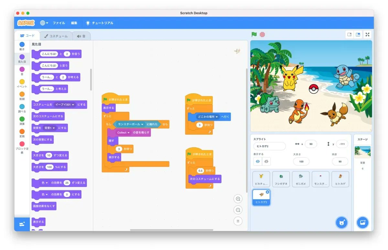The width and height of the screenshot is (388, 250).
Task: Select the ピカチュウ sprite thumbnail
Action: [x=261, y=179]
